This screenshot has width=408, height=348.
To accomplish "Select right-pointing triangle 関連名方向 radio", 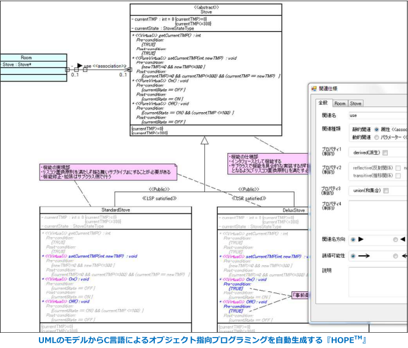I will 353,240.
